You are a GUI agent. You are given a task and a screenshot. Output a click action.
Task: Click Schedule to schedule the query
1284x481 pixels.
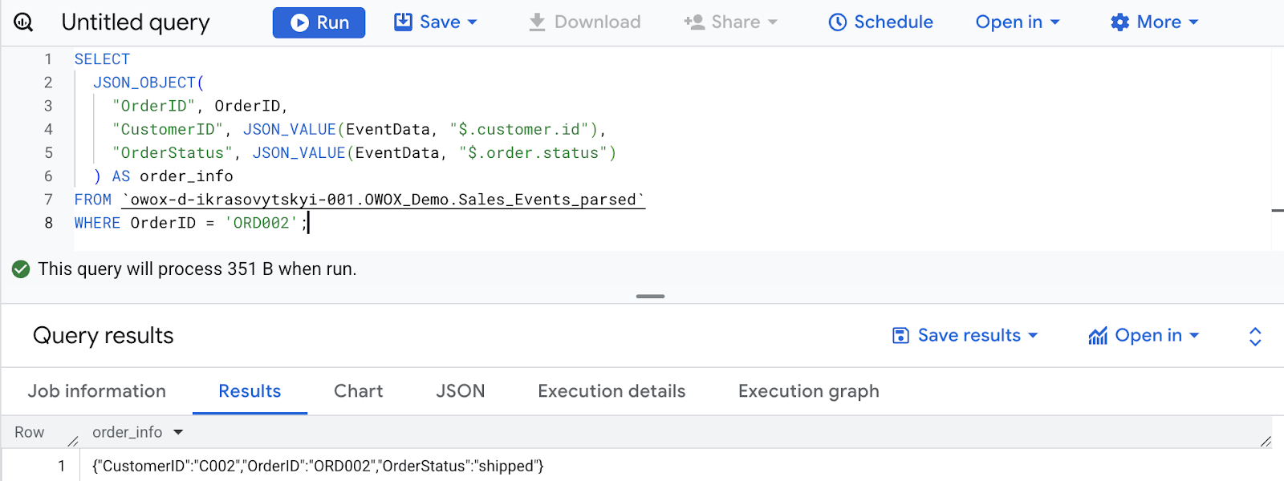pos(880,22)
